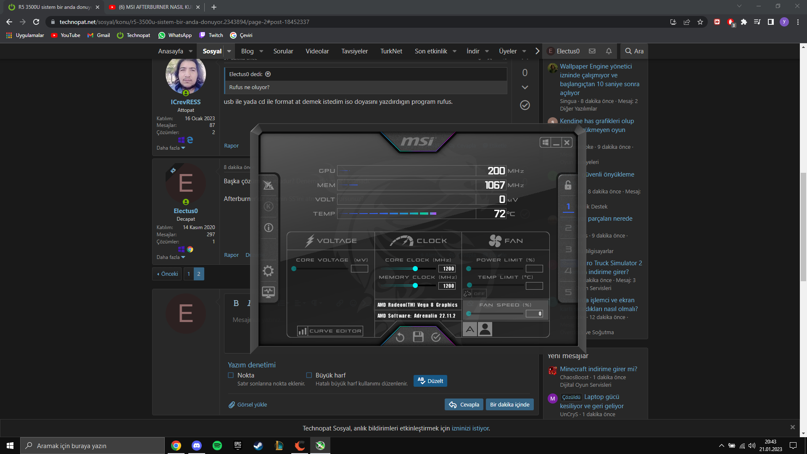Open the Tavsiyeler menu item
Image resolution: width=807 pixels, height=454 pixels.
click(354, 51)
